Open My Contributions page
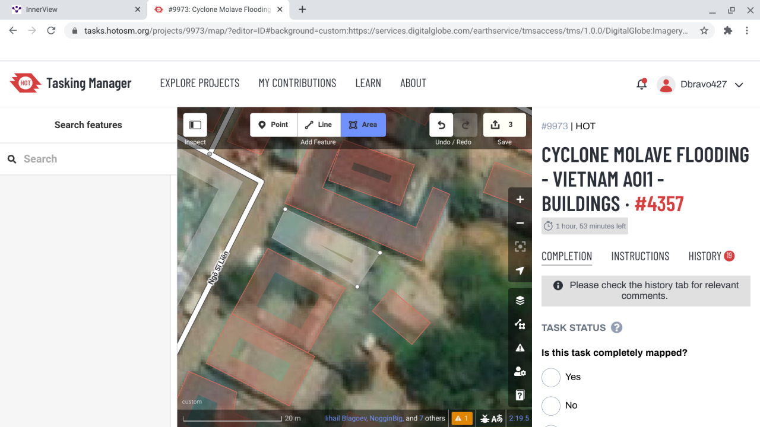This screenshot has width=760, height=427. coord(297,83)
